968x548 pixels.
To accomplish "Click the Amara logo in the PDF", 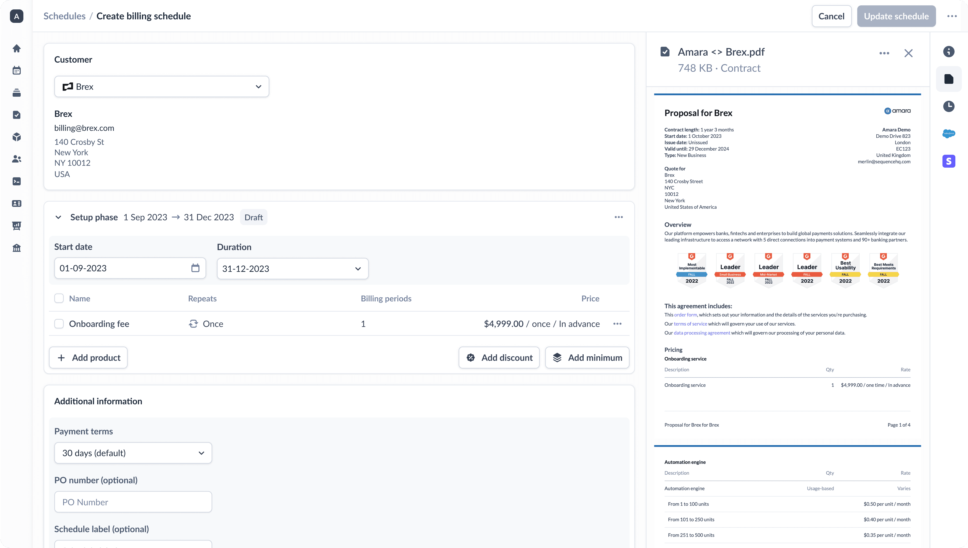I will [x=897, y=111].
